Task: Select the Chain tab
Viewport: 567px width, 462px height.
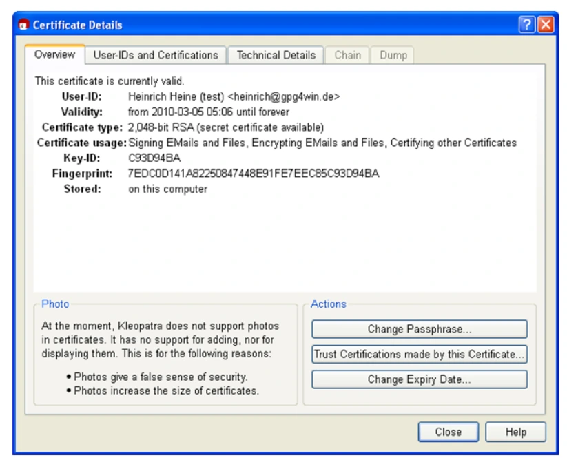Action: (x=347, y=55)
